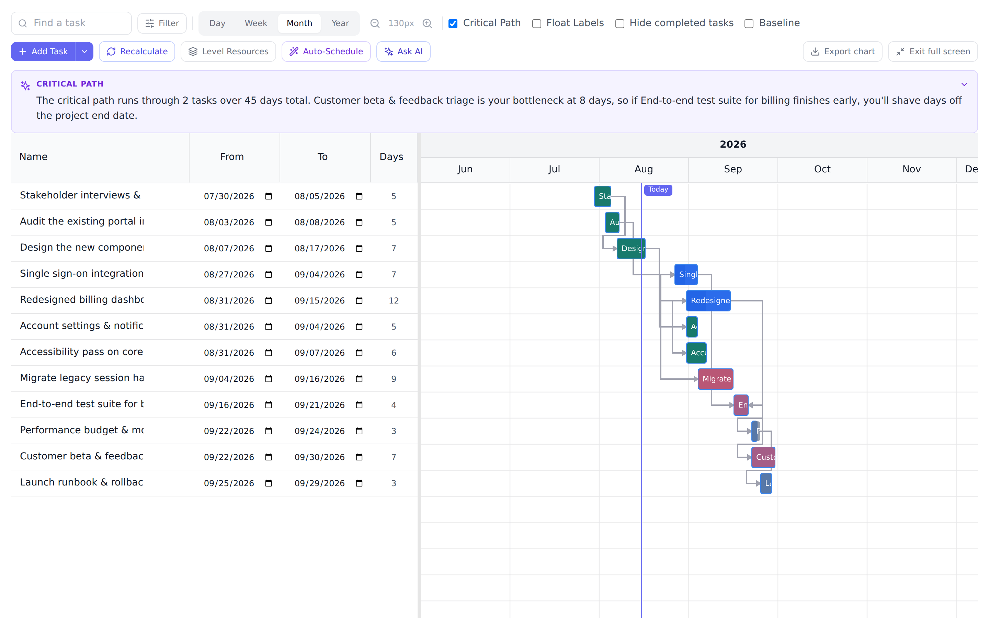Screen dimensions: 989x618
Task: Switch timeline to Week view
Action: point(256,23)
